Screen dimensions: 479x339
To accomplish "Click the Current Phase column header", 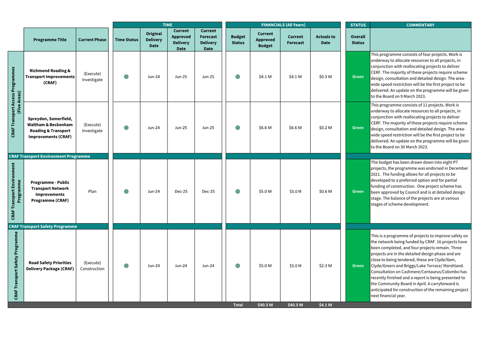I will pyautogui.click(x=92, y=40).
